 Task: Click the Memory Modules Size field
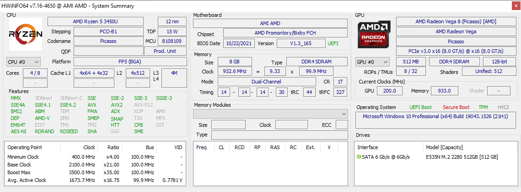pos(228,125)
